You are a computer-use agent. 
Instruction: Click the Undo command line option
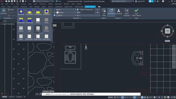click(x=84, y=94)
